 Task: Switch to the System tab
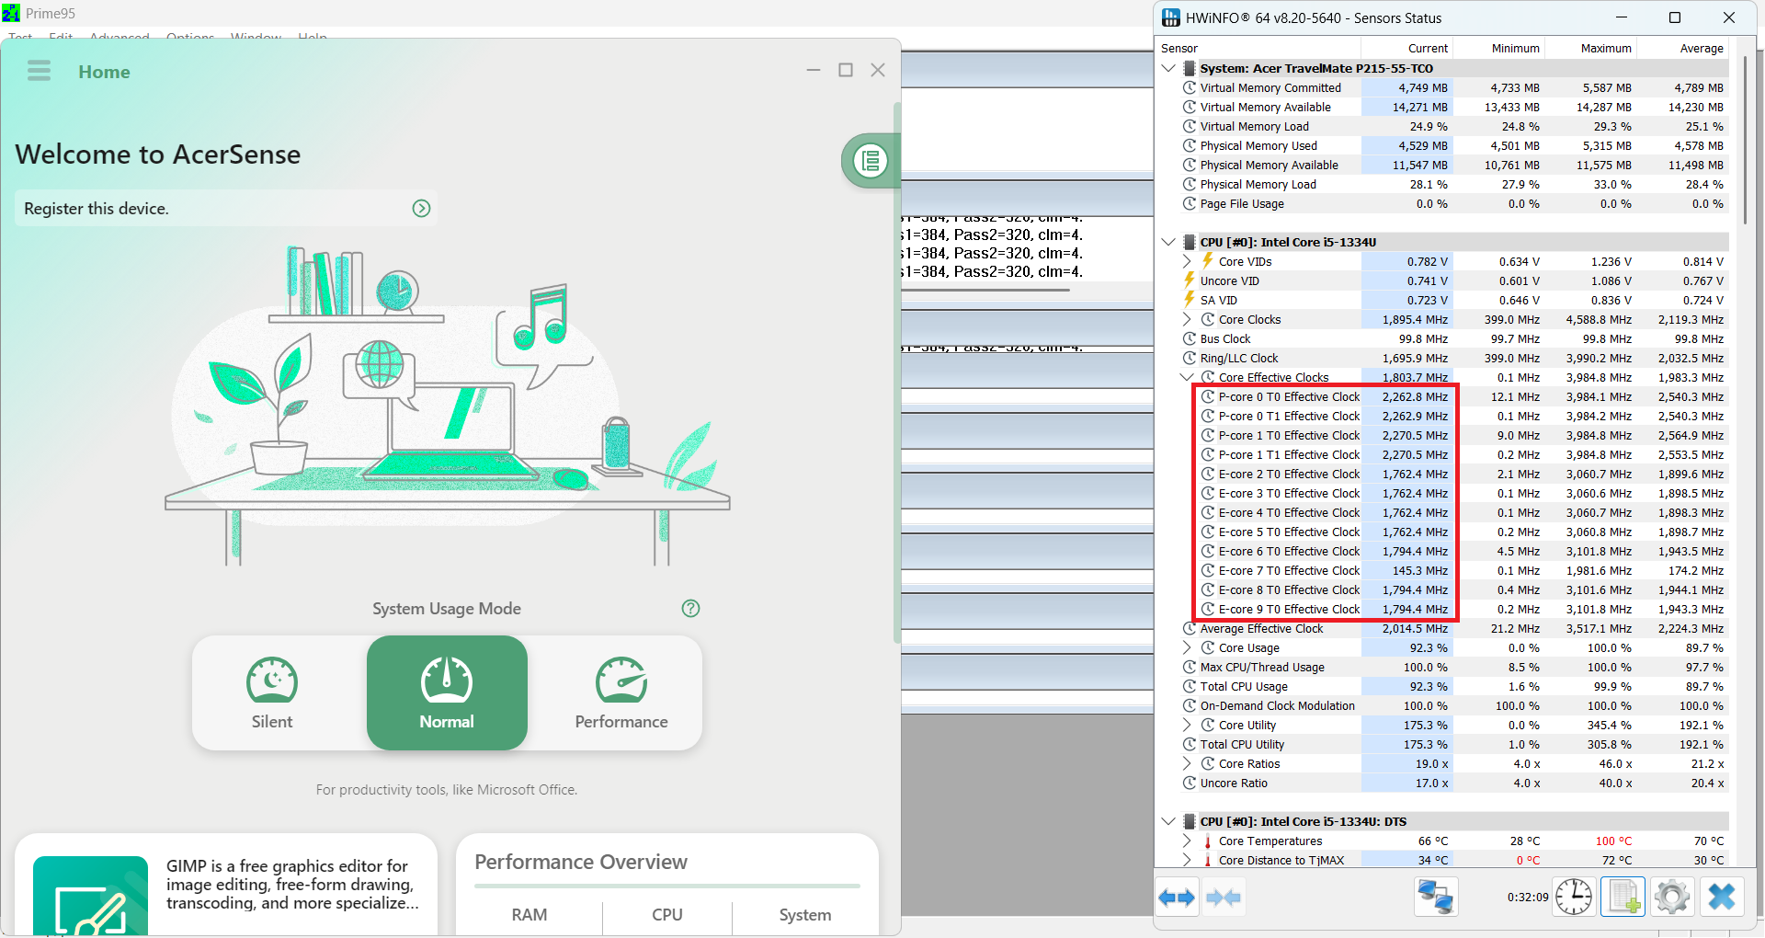click(x=805, y=915)
